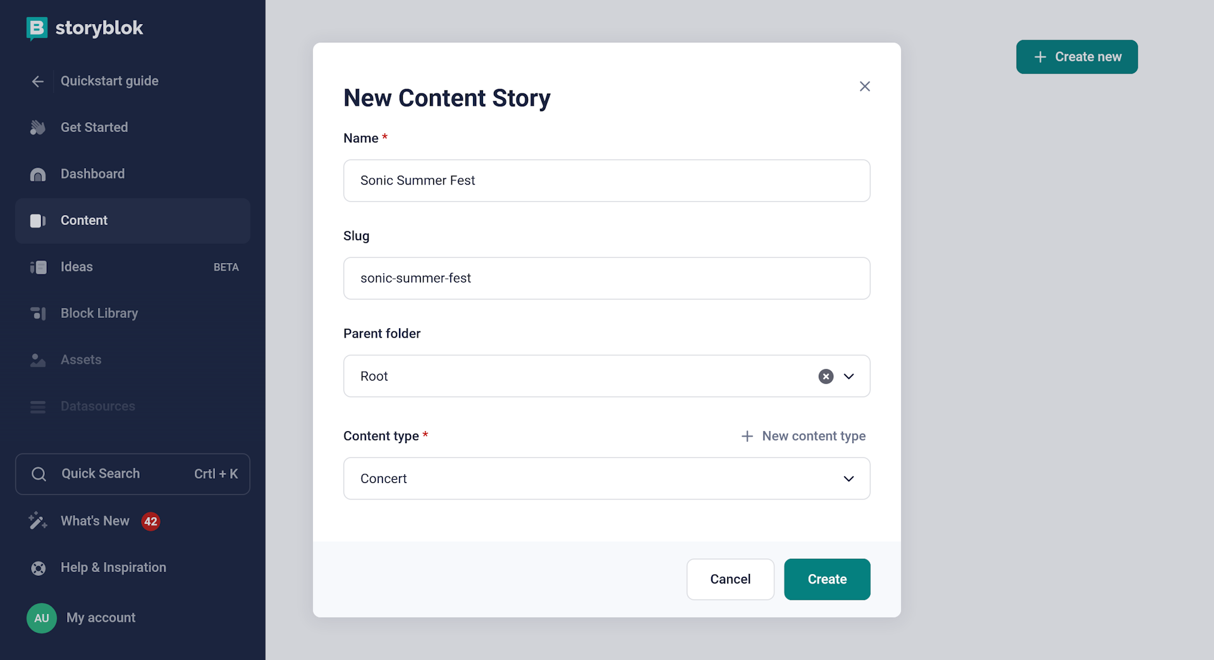Open the Dashboard panel icon
This screenshot has height=660, width=1214.
pyautogui.click(x=38, y=174)
